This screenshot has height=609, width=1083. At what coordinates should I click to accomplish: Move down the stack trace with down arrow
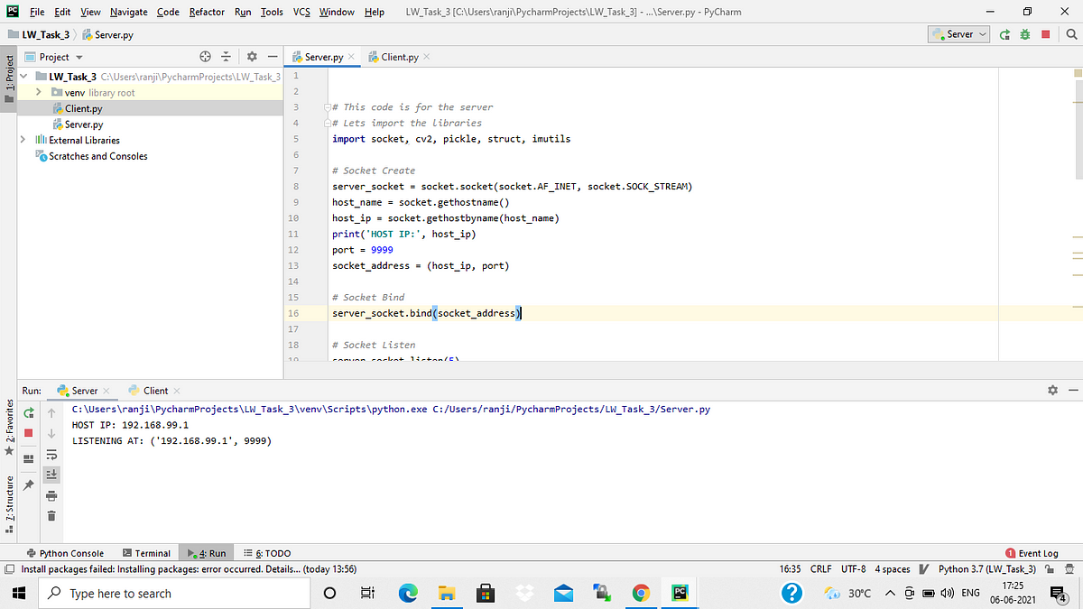click(x=51, y=433)
